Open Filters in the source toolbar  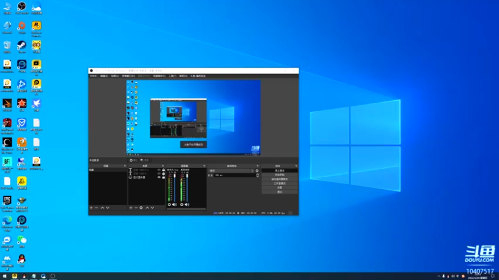point(145,161)
